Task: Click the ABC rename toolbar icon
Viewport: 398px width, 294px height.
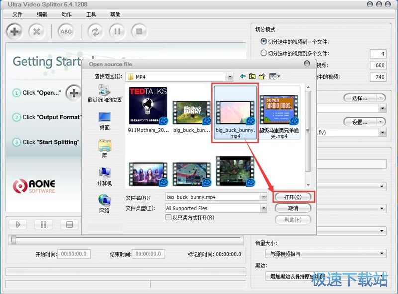Action: coord(66,31)
